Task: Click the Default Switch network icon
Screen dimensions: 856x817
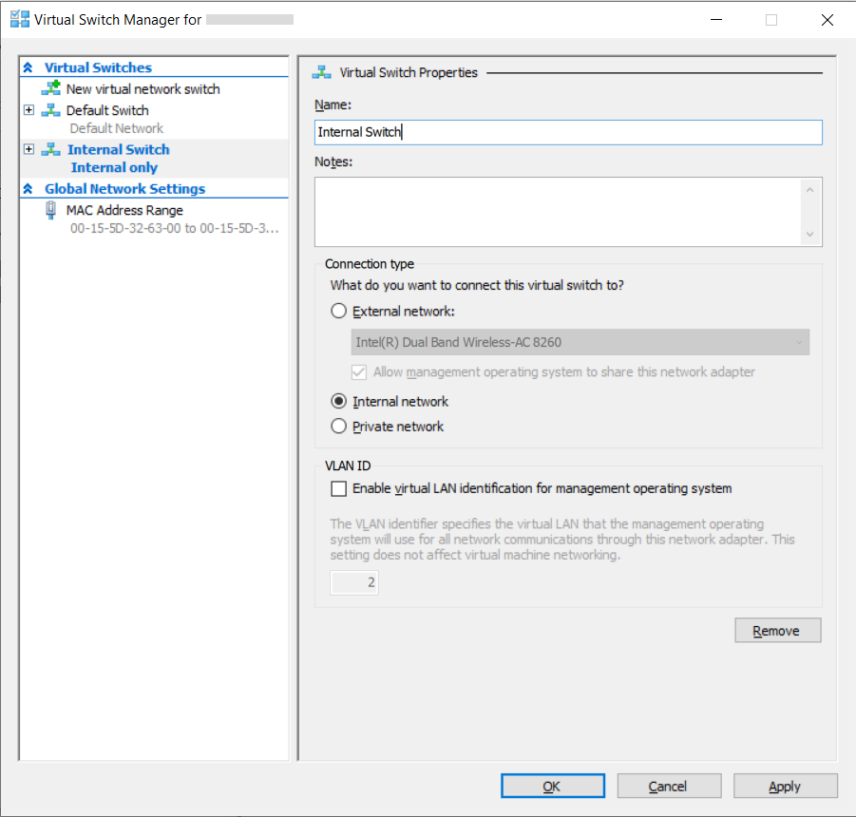Action: (x=51, y=110)
